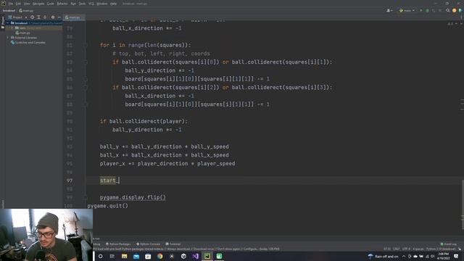Click the warnings indicator in editor corner
Screen dimensions: 464x261
click(451, 23)
